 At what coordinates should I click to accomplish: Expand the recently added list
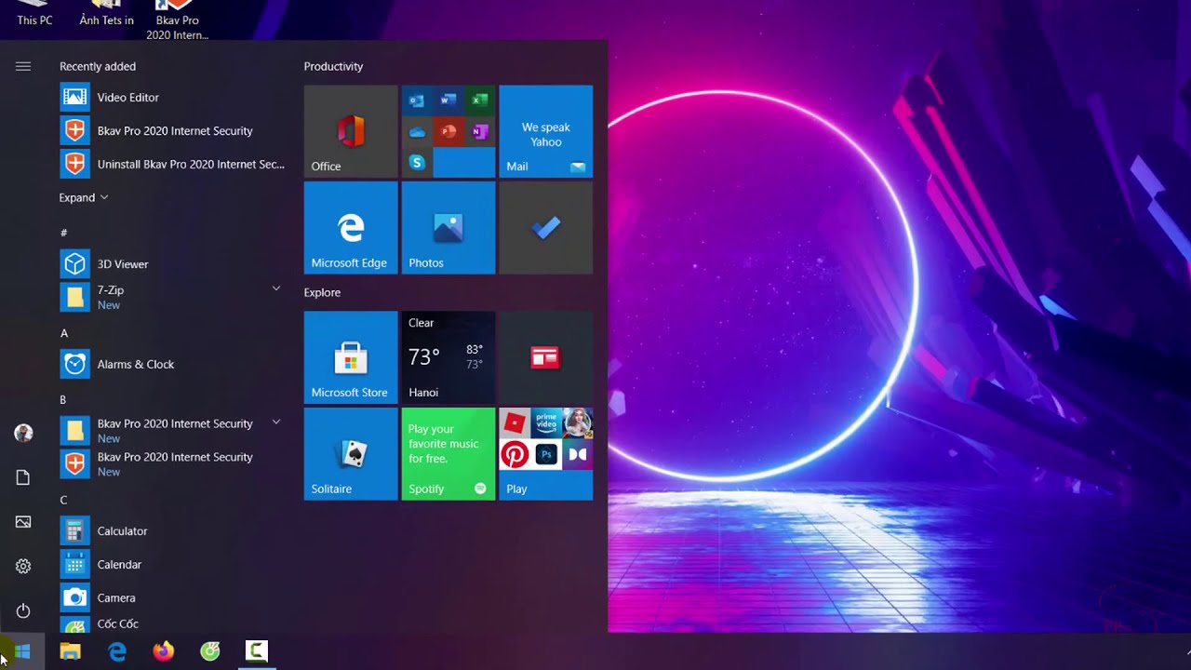coord(84,197)
